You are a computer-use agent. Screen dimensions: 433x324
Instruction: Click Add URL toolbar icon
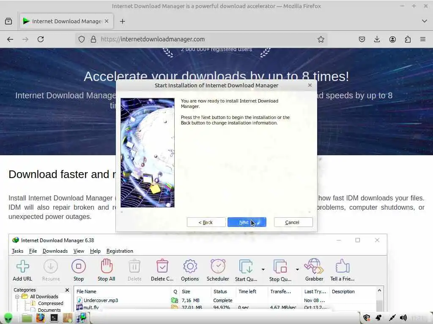[x=23, y=270]
